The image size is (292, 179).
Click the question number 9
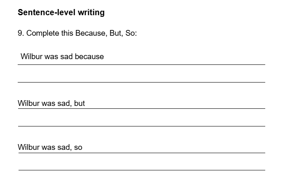[21, 33]
